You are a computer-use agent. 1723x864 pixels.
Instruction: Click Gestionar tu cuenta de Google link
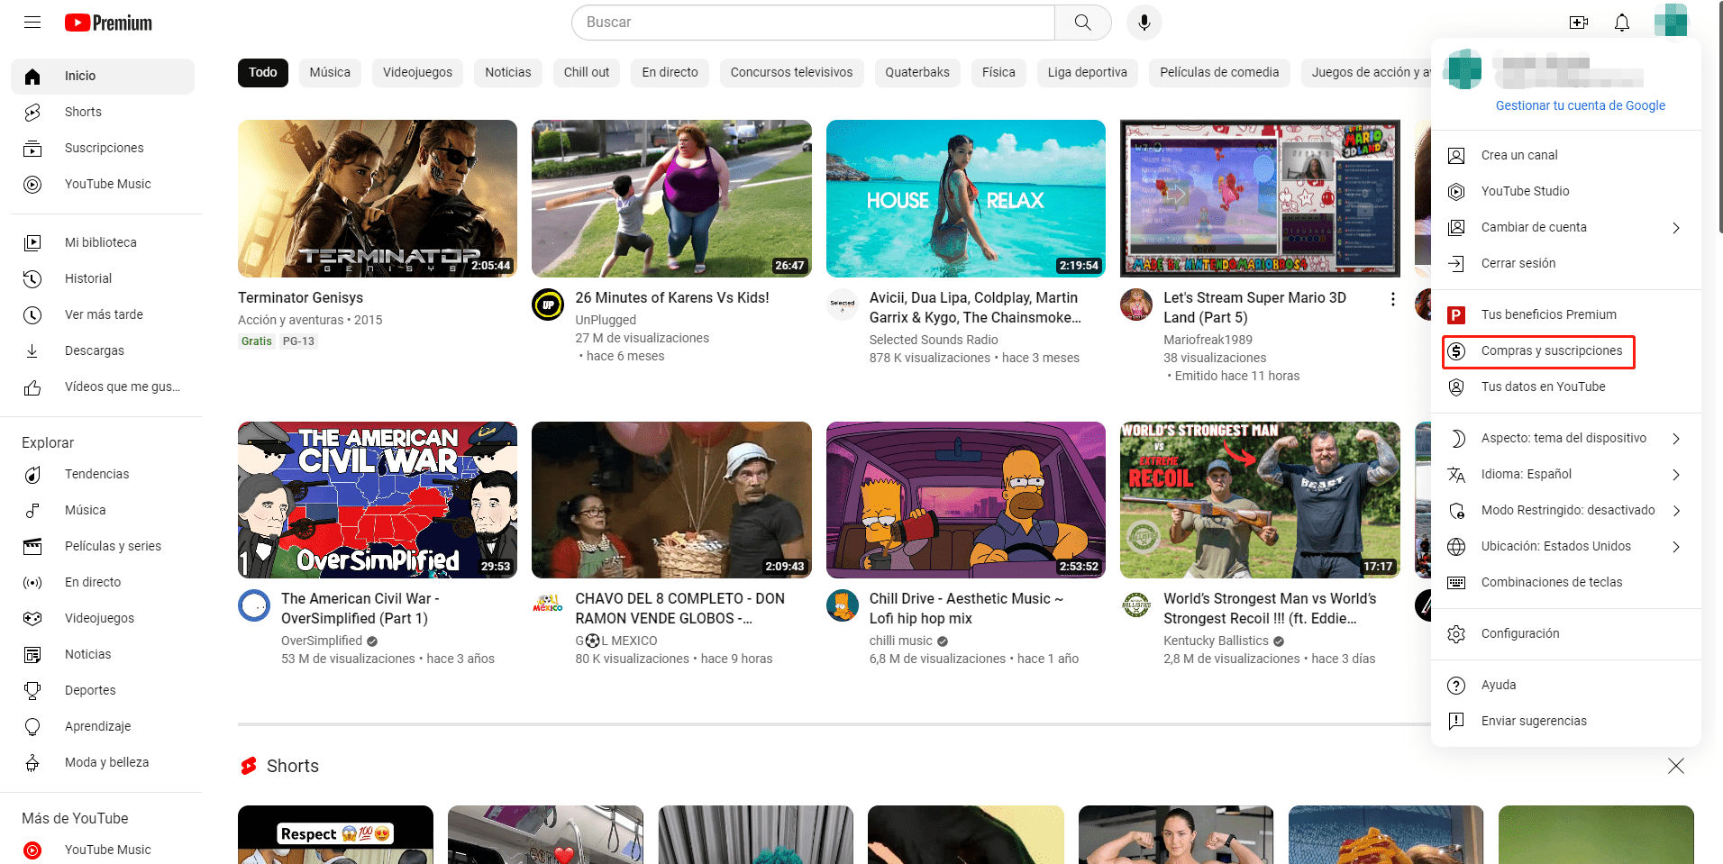(1580, 105)
